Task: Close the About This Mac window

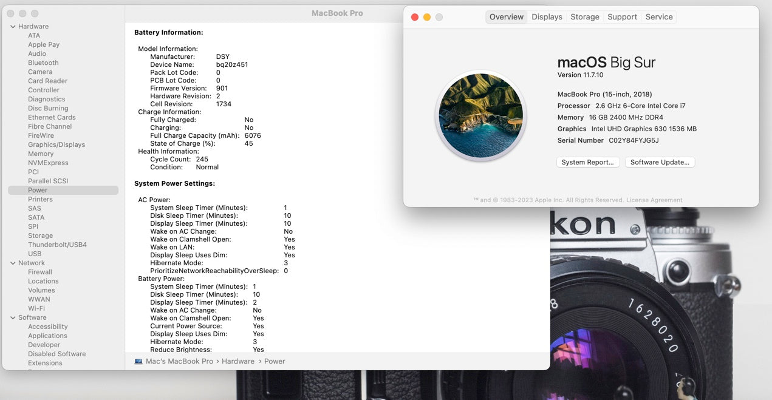Action: tap(415, 17)
